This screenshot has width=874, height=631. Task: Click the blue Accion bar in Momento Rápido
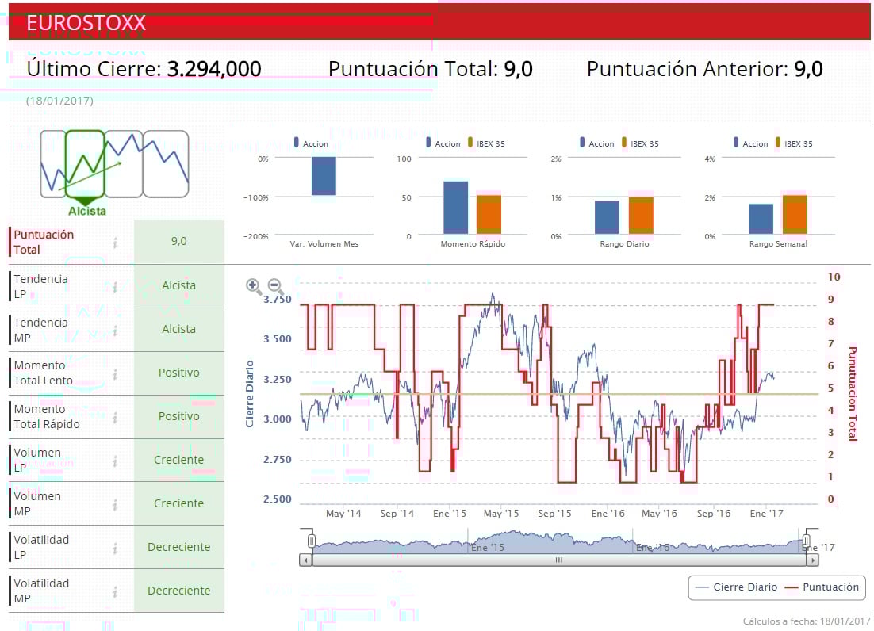pyautogui.click(x=455, y=207)
